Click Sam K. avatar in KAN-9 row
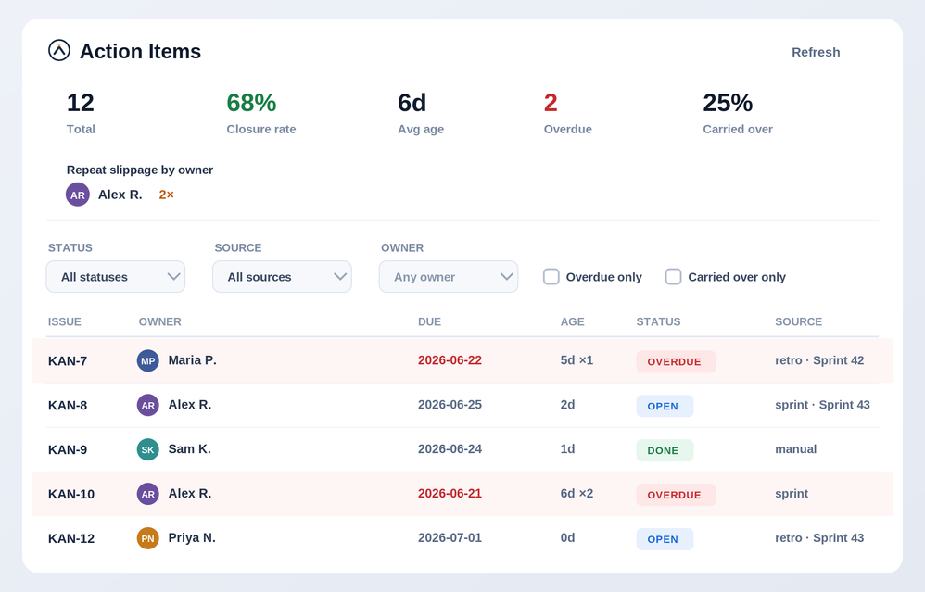This screenshot has width=925, height=592. pyautogui.click(x=148, y=449)
